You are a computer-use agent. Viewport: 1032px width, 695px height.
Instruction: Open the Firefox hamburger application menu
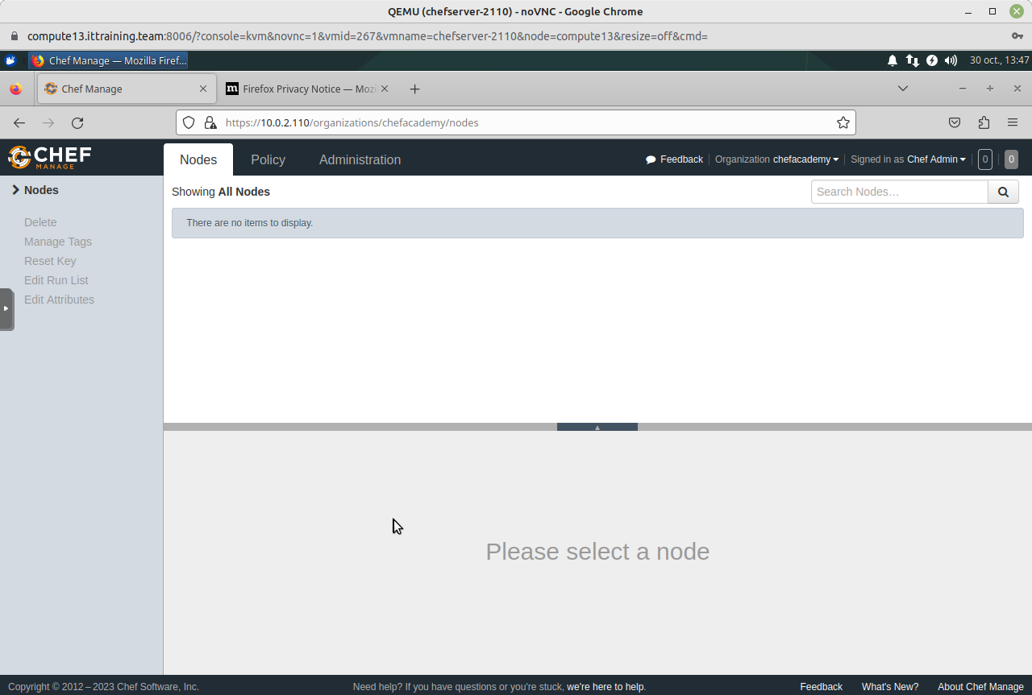tap(1013, 122)
